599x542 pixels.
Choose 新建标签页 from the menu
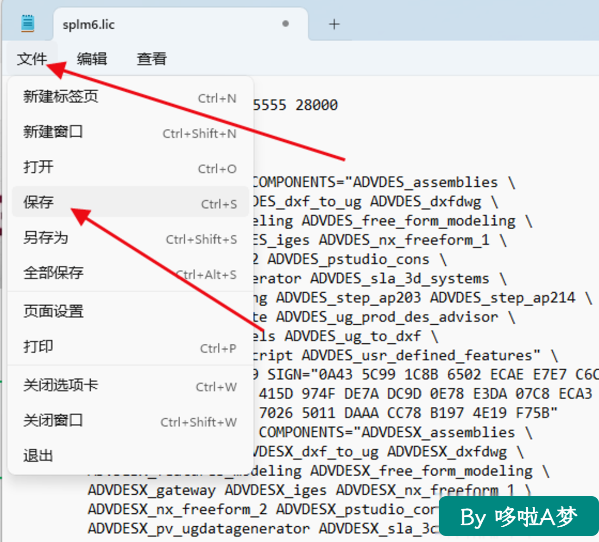[x=130, y=97]
